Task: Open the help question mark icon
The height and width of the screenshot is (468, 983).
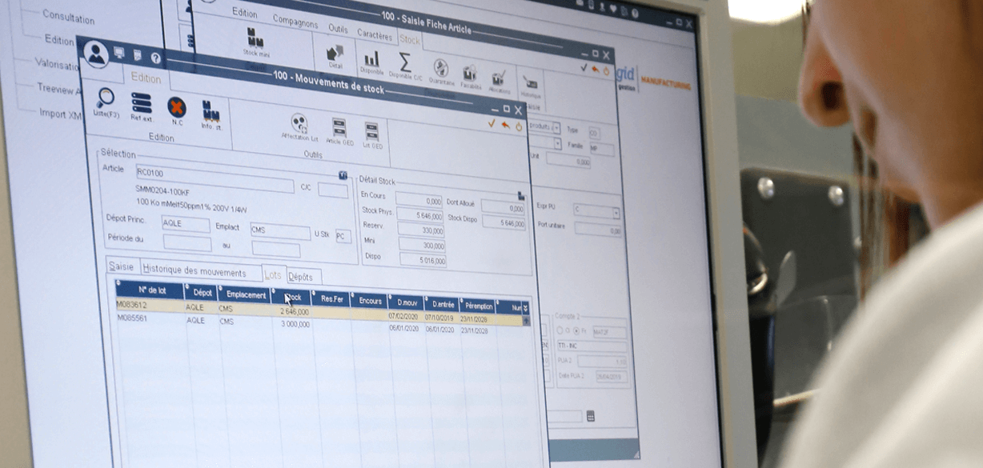Action: tap(155, 58)
